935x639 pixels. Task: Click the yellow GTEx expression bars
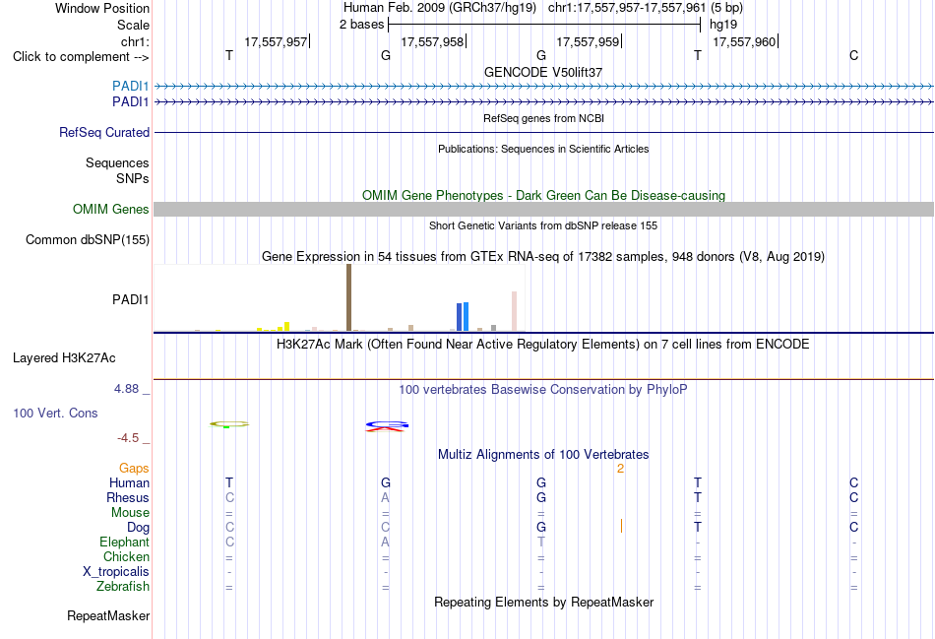point(274,327)
